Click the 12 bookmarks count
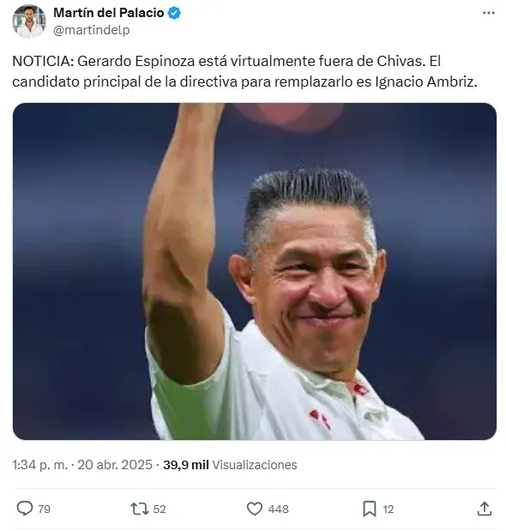Viewport: 506px width, 531px height. tap(389, 509)
